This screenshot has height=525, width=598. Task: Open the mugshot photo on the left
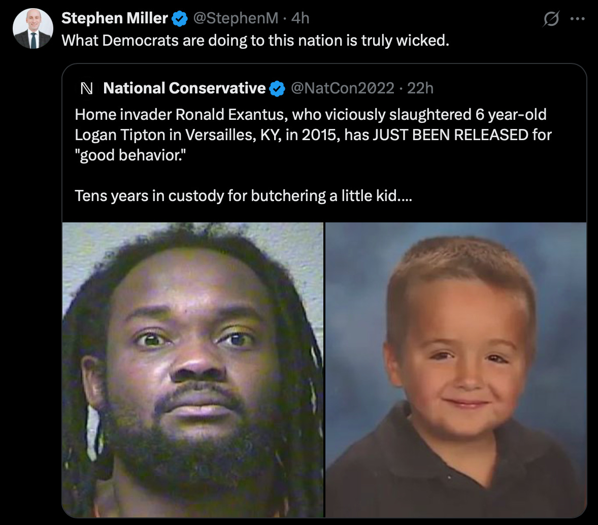pyautogui.click(x=192, y=370)
